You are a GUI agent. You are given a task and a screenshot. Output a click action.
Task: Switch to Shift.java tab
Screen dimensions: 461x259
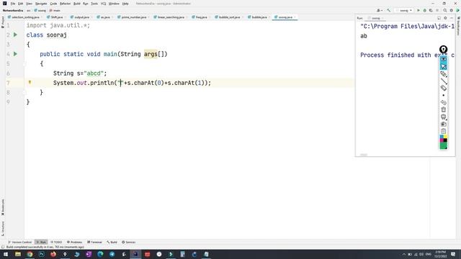tap(56, 17)
